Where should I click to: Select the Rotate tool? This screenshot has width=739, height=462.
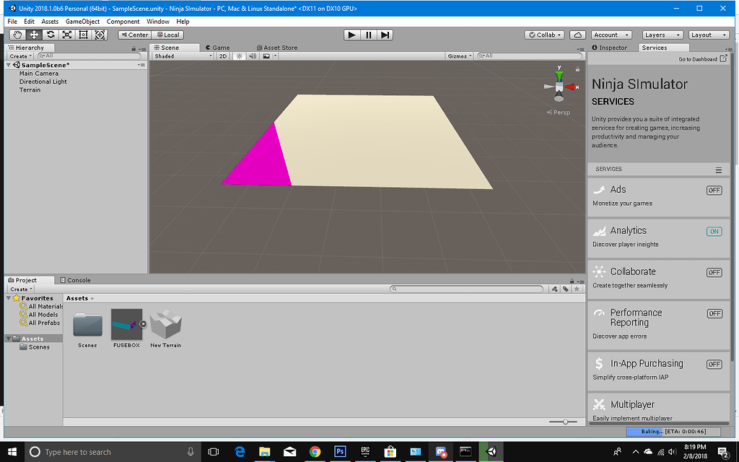click(x=50, y=34)
